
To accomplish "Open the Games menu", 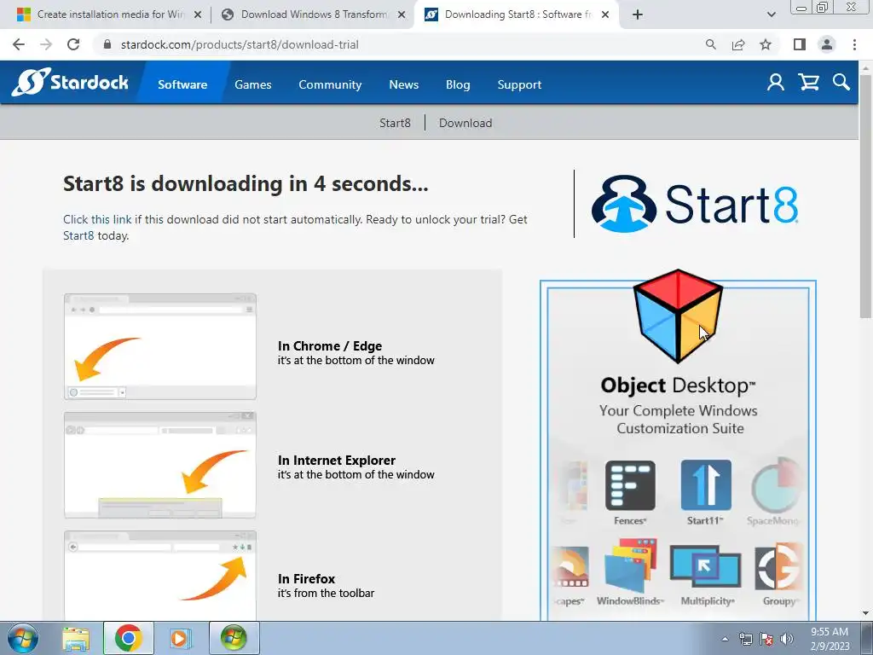I will (x=252, y=84).
